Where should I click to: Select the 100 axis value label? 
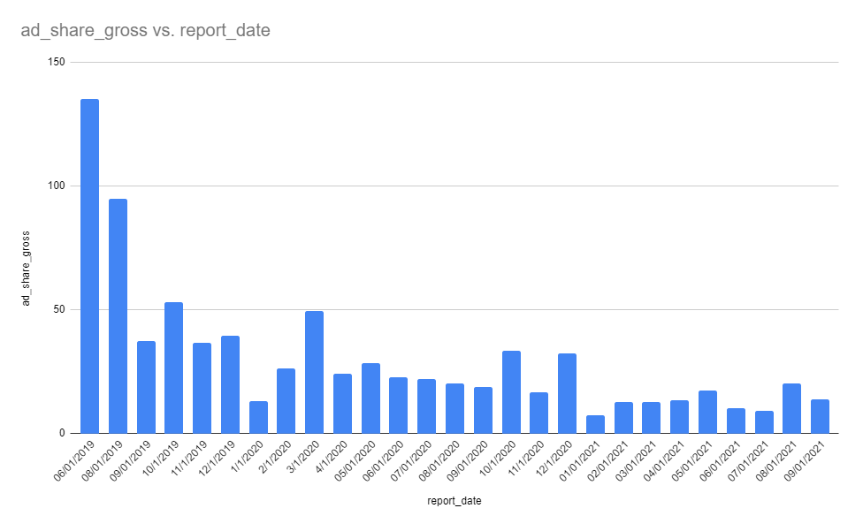coord(56,186)
